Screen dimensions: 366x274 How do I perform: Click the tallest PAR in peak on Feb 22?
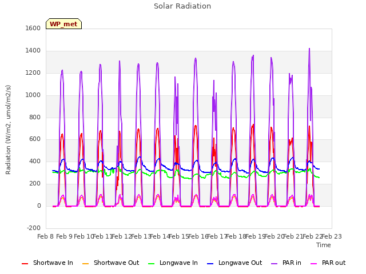click(309, 49)
